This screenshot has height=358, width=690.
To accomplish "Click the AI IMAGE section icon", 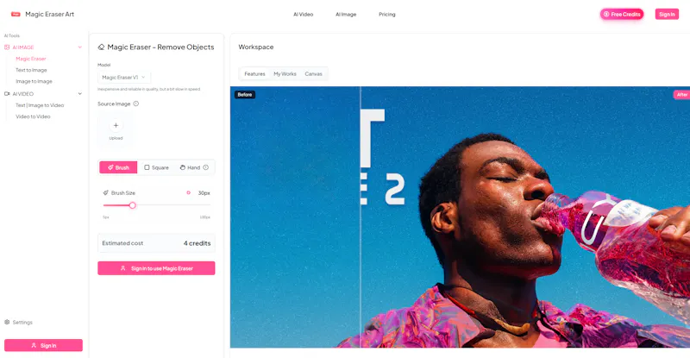I will coord(7,47).
